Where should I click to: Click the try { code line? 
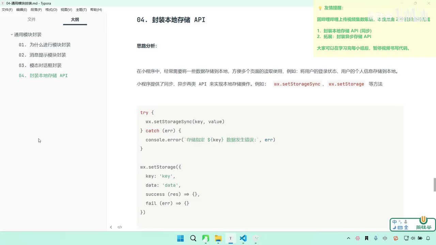[147, 113]
